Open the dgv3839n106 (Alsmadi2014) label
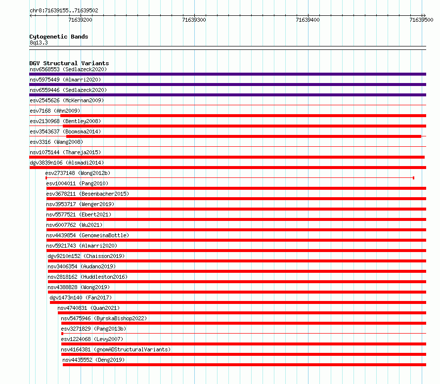Screen dimensions: 440x384 (x=67, y=163)
